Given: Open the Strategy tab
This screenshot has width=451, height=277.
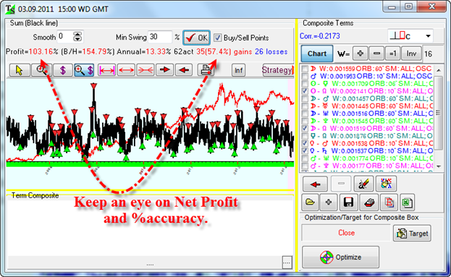Looking at the screenshot, I should tap(277, 70).
